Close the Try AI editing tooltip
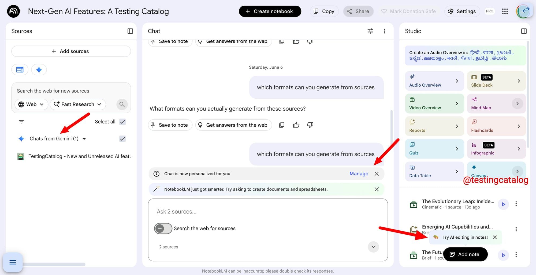The width and height of the screenshot is (536, 275). [495, 237]
